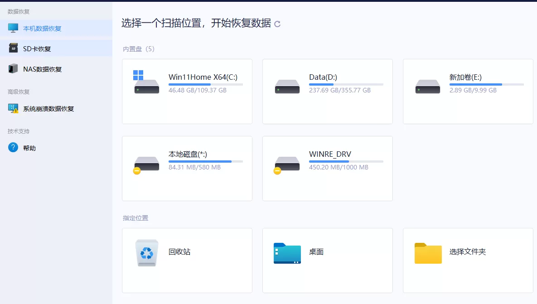Image resolution: width=537 pixels, height=304 pixels.
Task: Click the NAS数据恢复 sidebar icon
Action: coord(13,68)
